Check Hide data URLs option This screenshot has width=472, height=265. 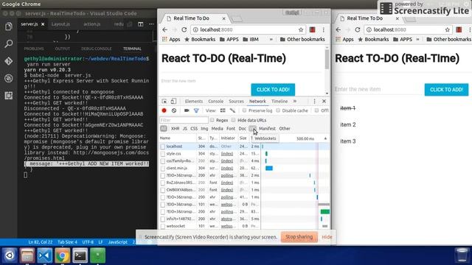pos(234,120)
